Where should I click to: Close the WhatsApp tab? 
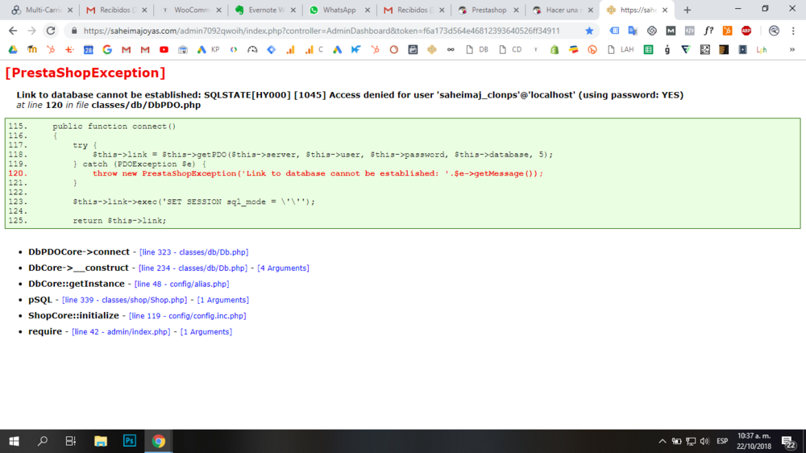coord(368,10)
